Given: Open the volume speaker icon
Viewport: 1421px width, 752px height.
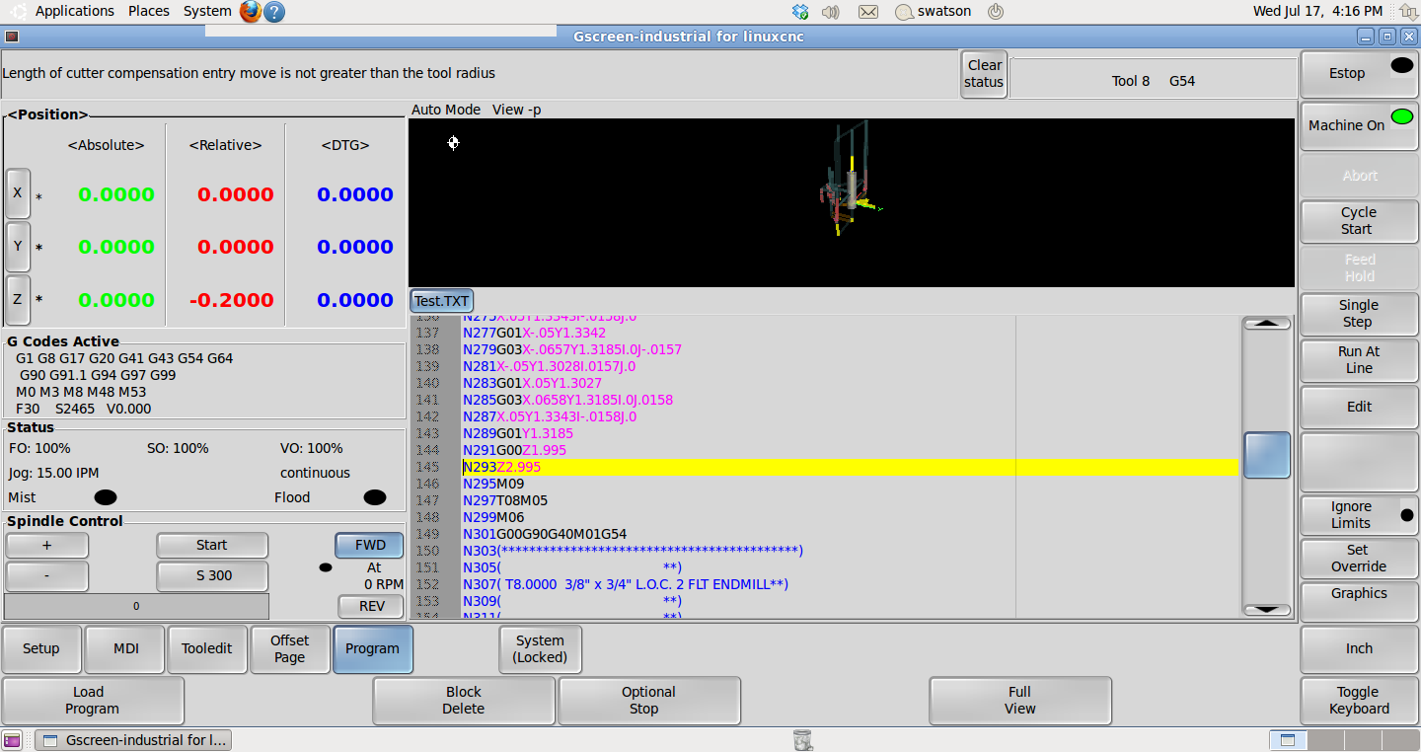Looking at the screenshot, I should click(x=831, y=12).
